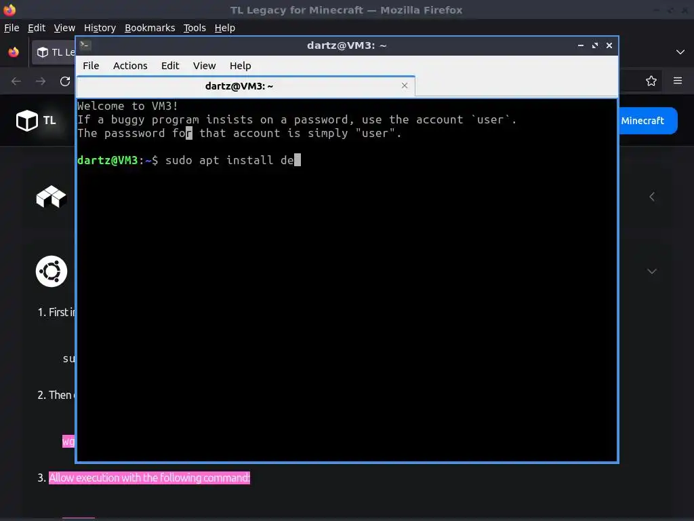
Task: Click 'Welcome to VM3!' line in terminal
Action: [x=127, y=106]
